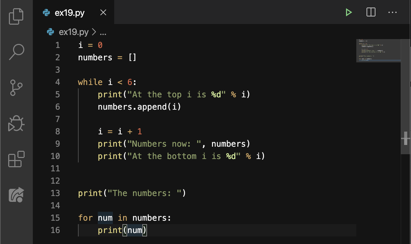Screen dimensions: 411x244
Task: Open the Explorer view in activity bar
Action: click(16, 16)
